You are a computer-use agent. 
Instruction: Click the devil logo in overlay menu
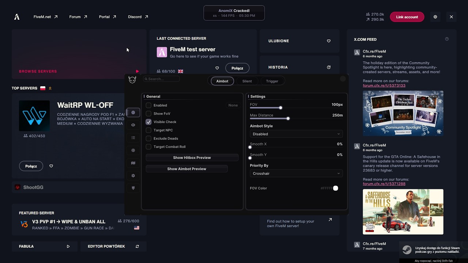point(132,80)
